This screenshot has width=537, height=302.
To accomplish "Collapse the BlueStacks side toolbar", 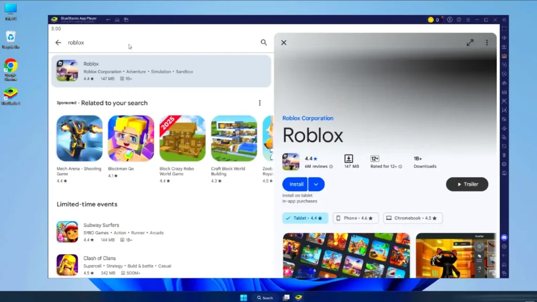I will coord(504,20).
